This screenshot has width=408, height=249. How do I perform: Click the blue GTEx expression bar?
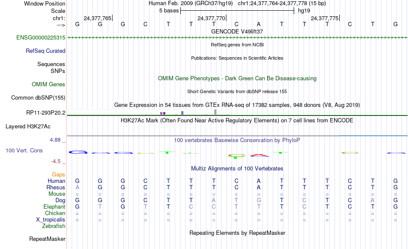click(183, 113)
